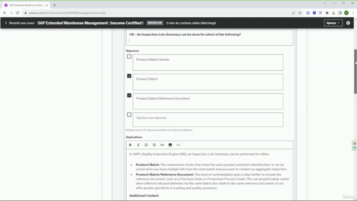The image size is (357, 201).
Task: Toggle italic formatting in the Explications editor
Action: tap(138, 145)
